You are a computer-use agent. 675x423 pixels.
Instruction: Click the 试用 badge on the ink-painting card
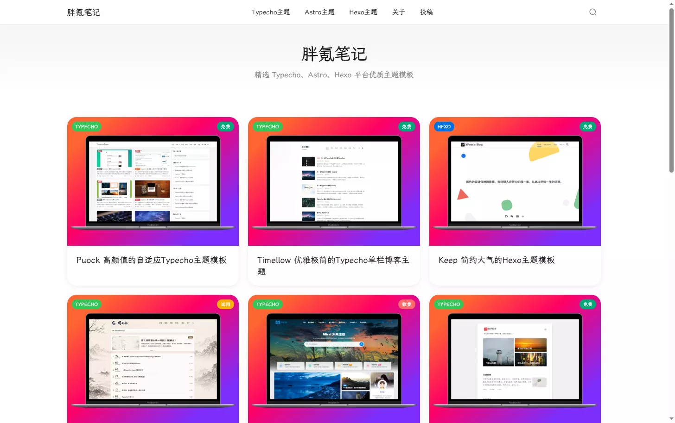225,304
